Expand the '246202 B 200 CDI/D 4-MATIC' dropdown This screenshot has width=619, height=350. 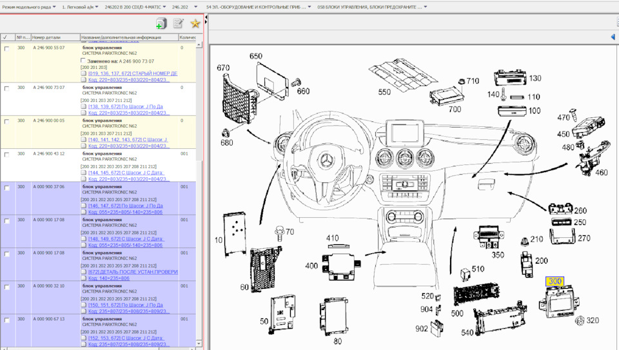coord(134,7)
